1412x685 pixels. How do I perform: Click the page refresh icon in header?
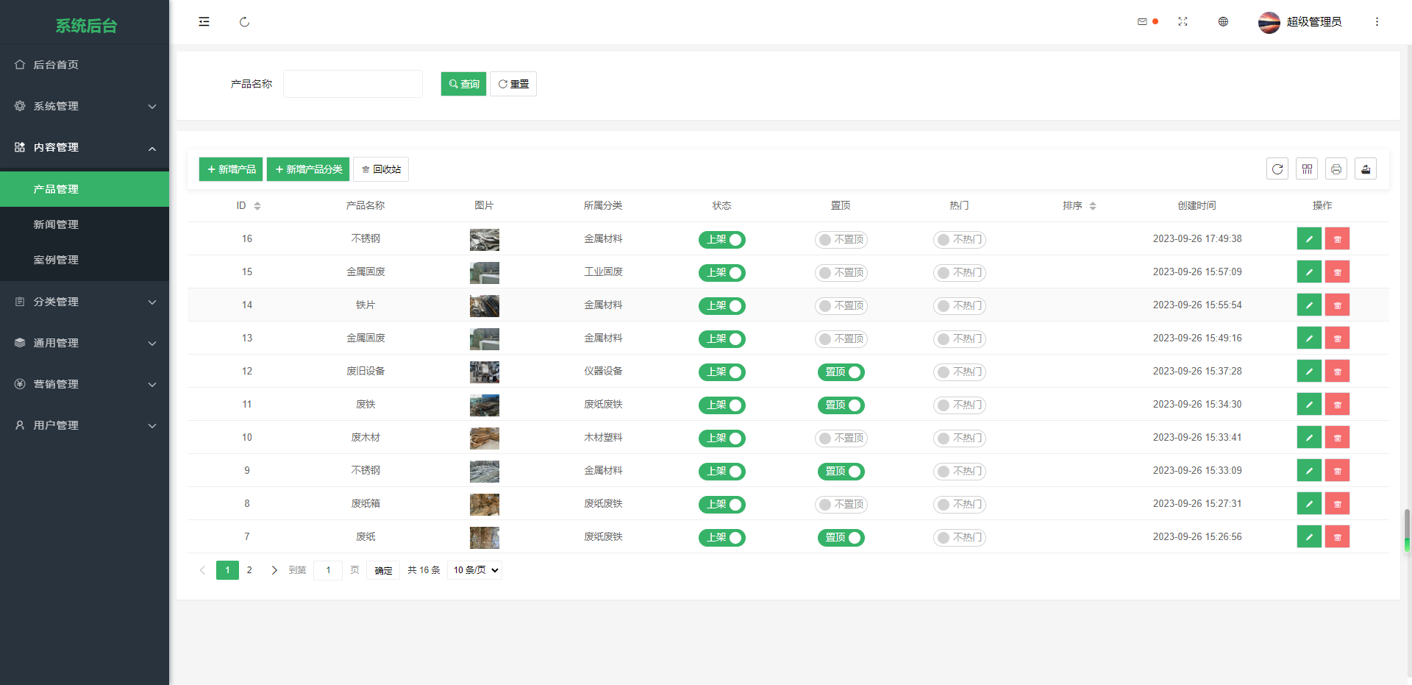click(x=244, y=22)
